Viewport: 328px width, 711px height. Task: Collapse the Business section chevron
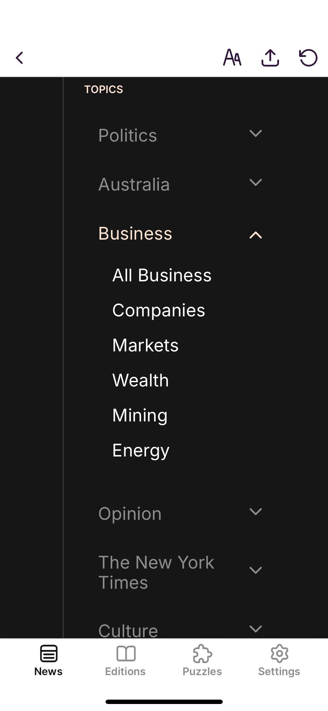256,235
